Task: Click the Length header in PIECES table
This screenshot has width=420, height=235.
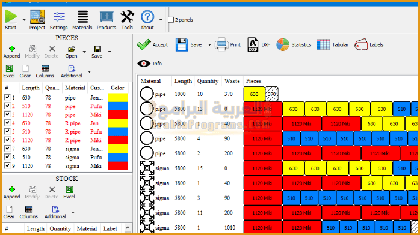Action: [x=31, y=88]
